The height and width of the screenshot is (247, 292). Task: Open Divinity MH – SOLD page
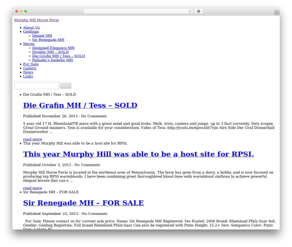point(50,52)
